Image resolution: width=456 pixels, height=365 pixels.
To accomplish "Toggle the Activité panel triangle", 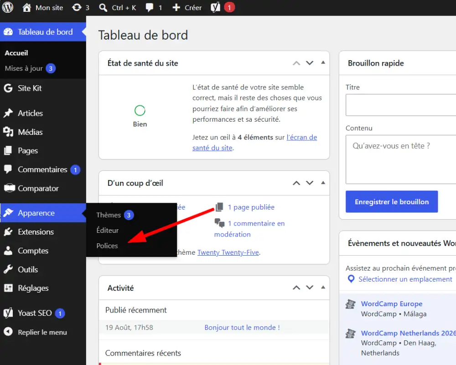I will click(323, 287).
